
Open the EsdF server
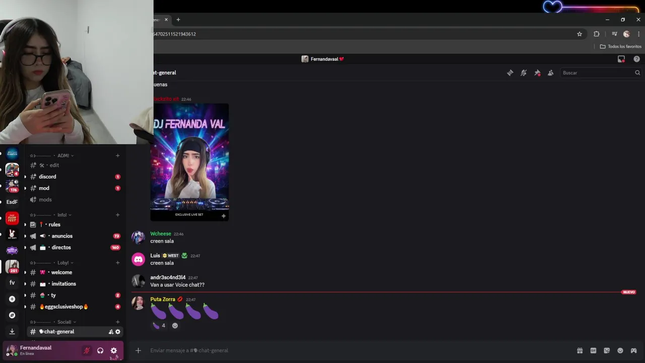12,202
